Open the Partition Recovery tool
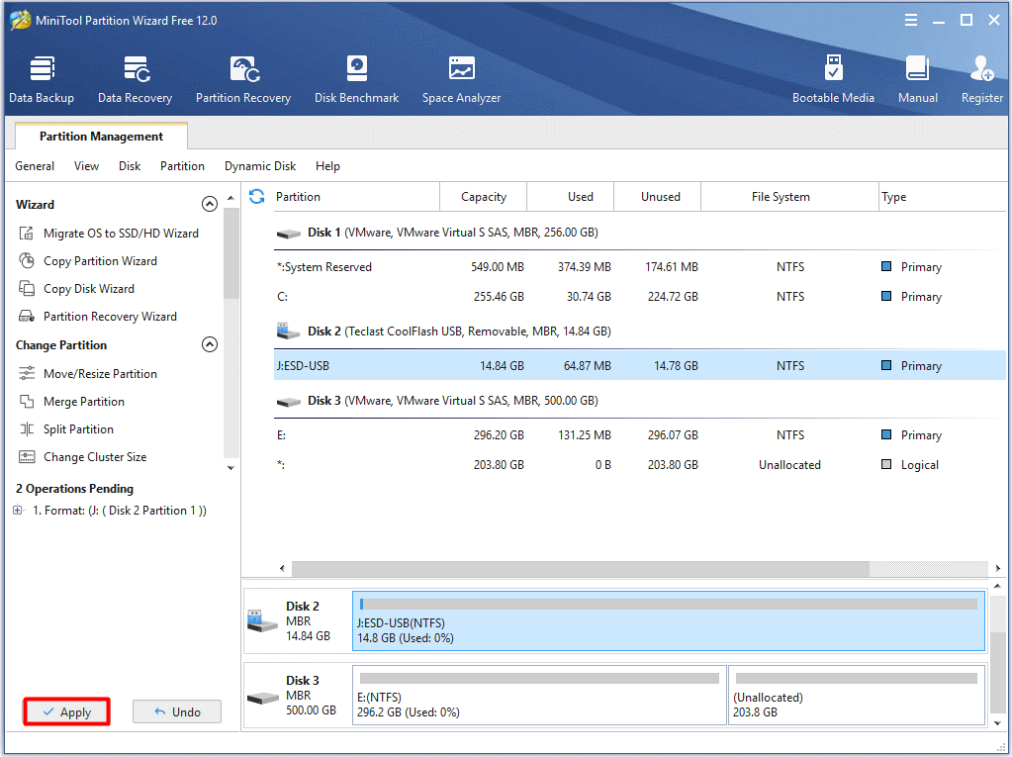 click(243, 79)
